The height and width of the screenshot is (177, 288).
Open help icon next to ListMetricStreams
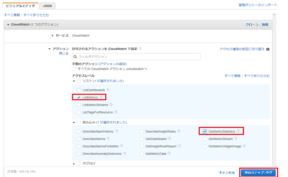(x=111, y=105)
